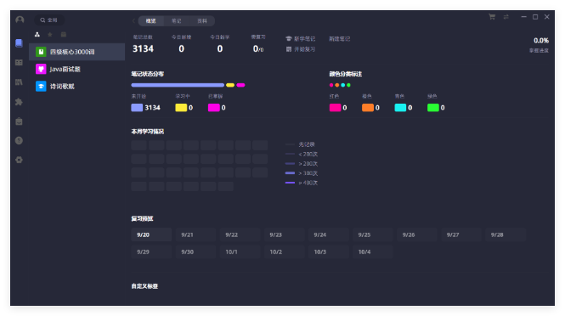Select review date 9/20
Screen dimensions: 565x316
click(151, 234)
